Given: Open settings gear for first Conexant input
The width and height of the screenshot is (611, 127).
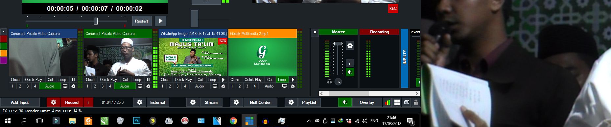Looking at the screenshot, I should tap(73, 86).
